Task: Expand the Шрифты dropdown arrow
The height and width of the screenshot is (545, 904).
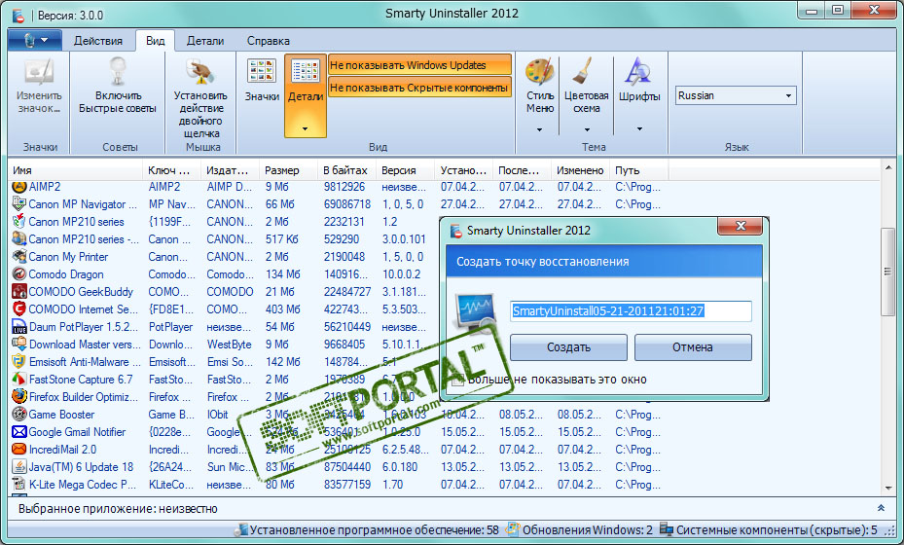Action: (639, 129)
